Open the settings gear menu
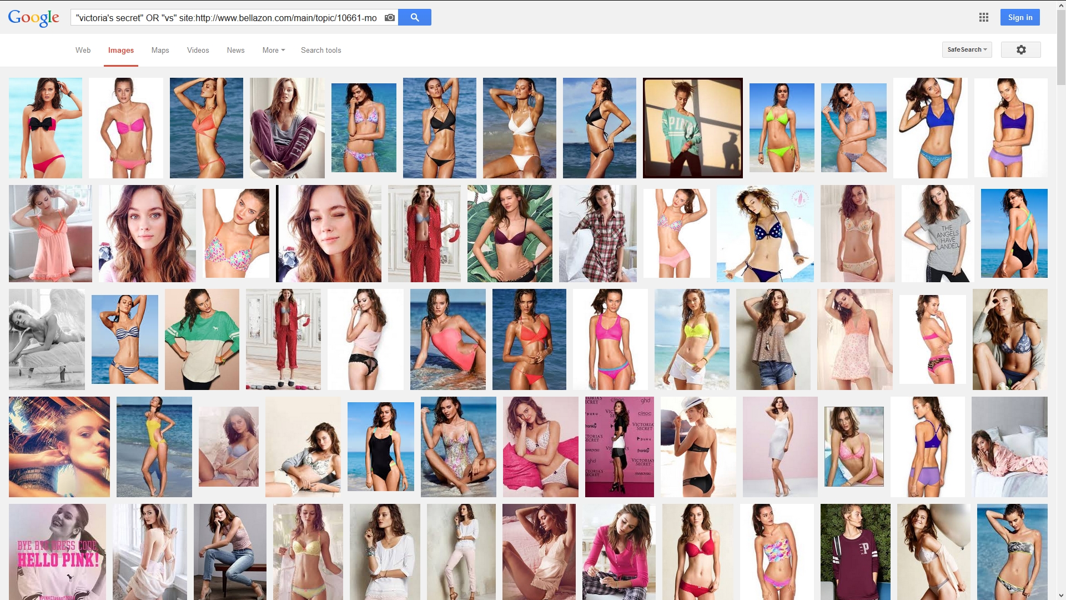This screenshot has width=1066, height=600. pos(1020,50)
